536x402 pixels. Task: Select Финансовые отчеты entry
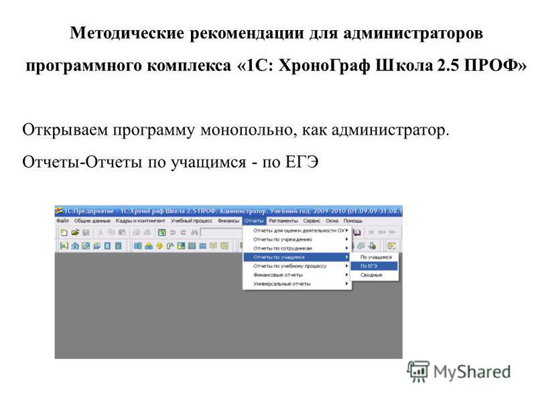click(297, 275)
